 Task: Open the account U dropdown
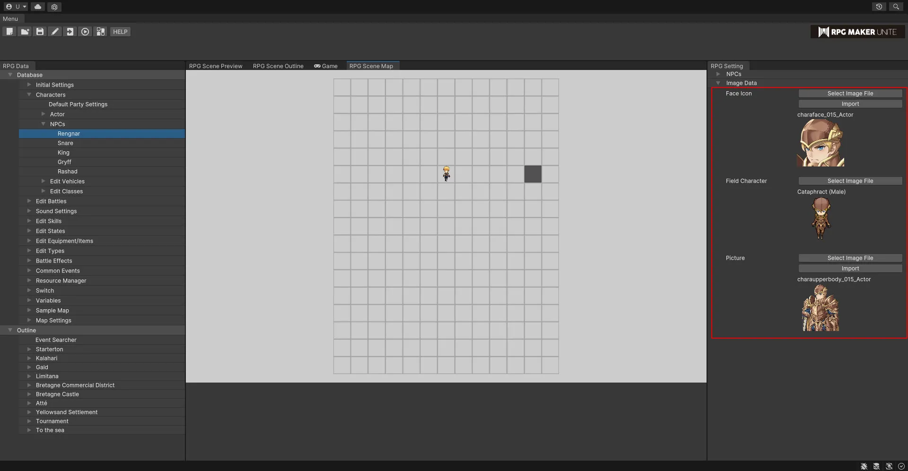(x=16, y=7)
